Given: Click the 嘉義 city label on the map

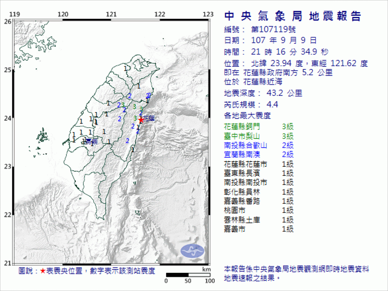Looking at the screenshot, I should (92, 141).
